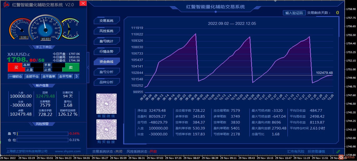Click 最大盈利金额 2790.48 statistic

coord(269,128)
